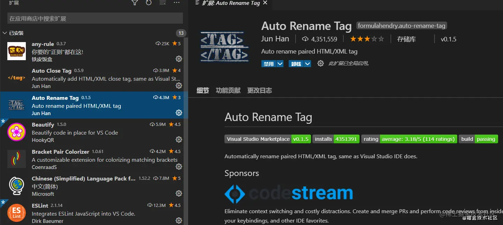Switch to the 功能贡献 tab

[x=228, y=90]
